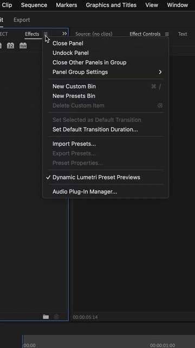Open the Effect Controls panel menu icon
The width and height of the screenshot is (195, 348).
[167, 34]
